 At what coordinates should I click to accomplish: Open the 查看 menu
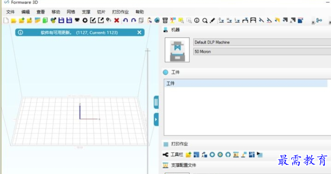coord(41,12)
